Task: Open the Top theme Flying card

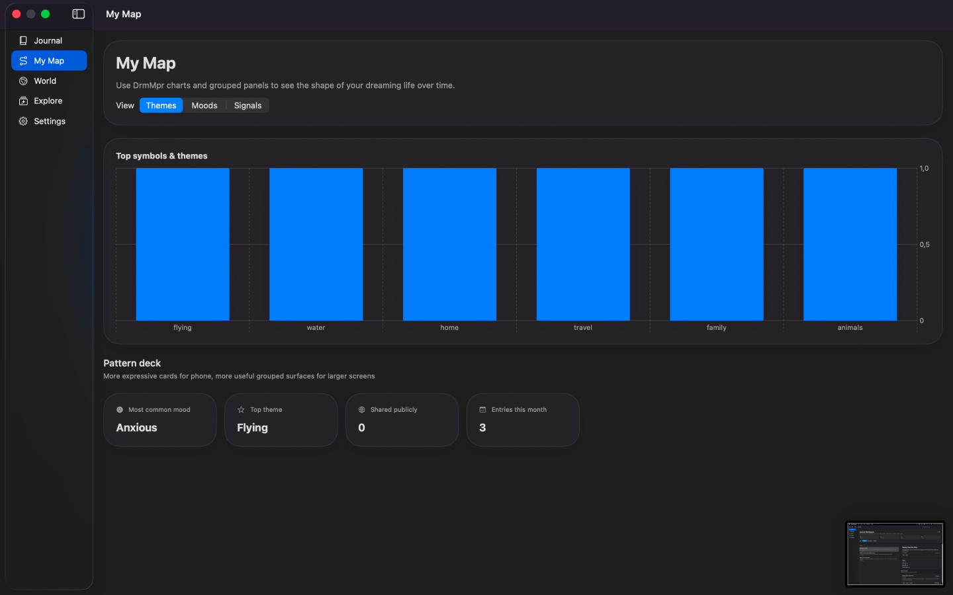Action: point(281,420)
